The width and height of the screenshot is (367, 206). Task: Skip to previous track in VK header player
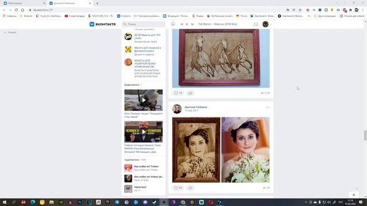coord(182,24)
